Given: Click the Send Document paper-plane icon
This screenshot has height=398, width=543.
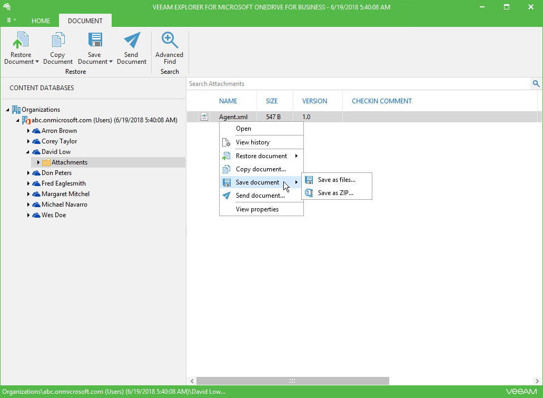Looking at the screenshot, I should pos(132,40).
